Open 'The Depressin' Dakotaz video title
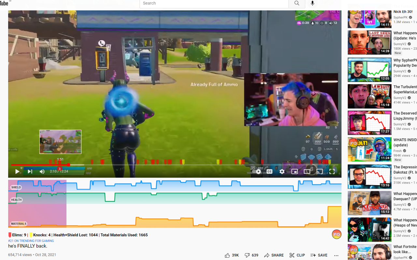 point(405,170)
